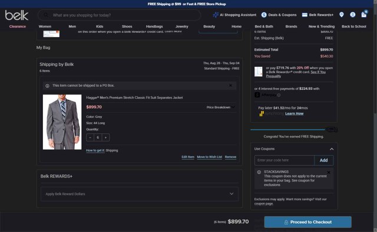Image resolution: width=377 pixels, height=232 pixels.
Task: Open the Back to School menu
Action: (x=354, y=26)
